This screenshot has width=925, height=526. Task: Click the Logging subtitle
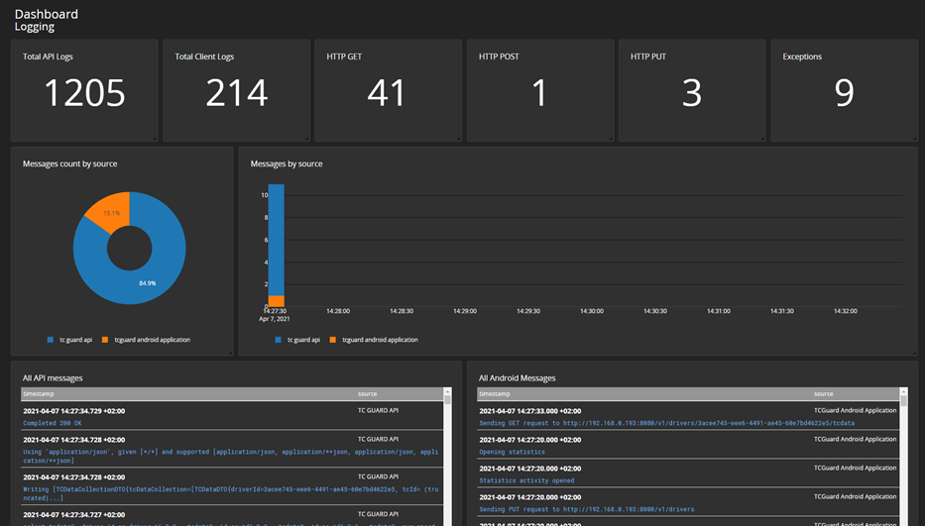(35, 27)
